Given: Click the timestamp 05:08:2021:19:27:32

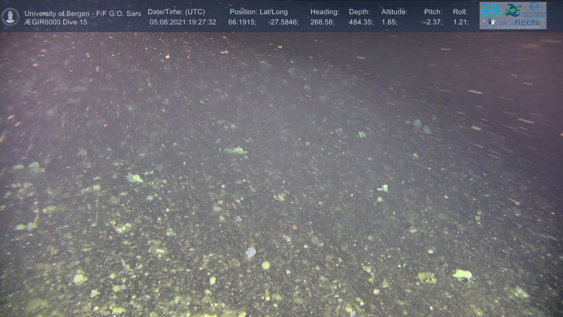Looking at the screenshot, I should (x=183, y=22).
